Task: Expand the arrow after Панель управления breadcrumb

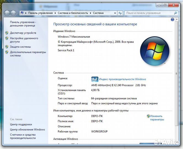Action: tap(55, 13)
